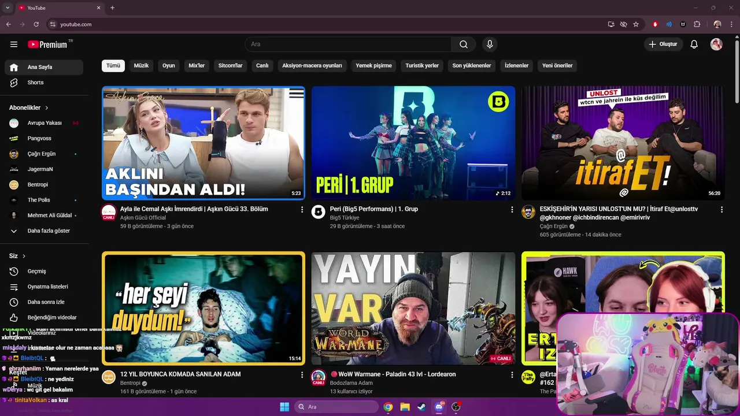The width and height of the screenshot is (740, 416).
Task: Open the YouTube guide hamburger menu
Action: pyautogui.click(x=14, y=44)
